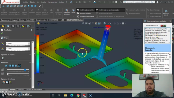The width and height of the screenshot is (174, 98).
Task: Open DimXpertManager crosshair tab icon
Action: click(x=18, y=26)
